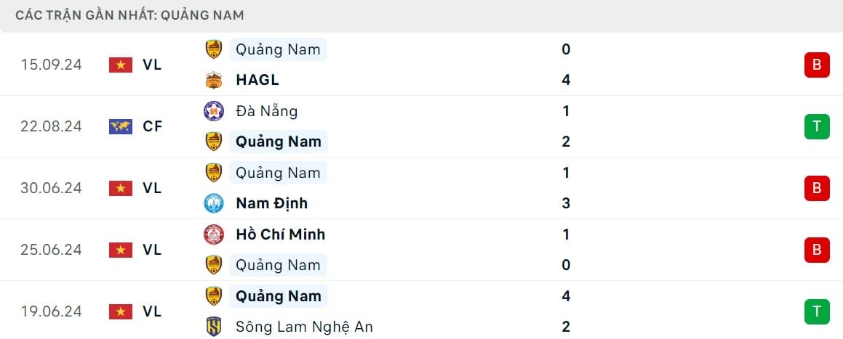Select the Đà Nẵng team name

pyautogui.click(x=266, y=111)
